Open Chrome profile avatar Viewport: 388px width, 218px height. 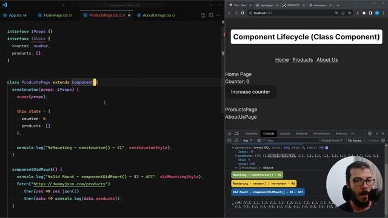click(377, 13)
